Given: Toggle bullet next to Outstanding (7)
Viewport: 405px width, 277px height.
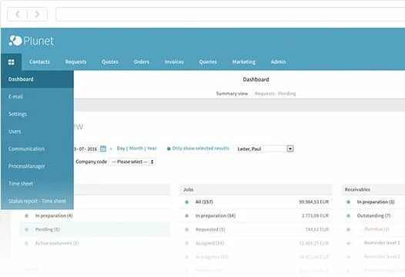Looking at the screenshot, I should click(x=348, y=215).
